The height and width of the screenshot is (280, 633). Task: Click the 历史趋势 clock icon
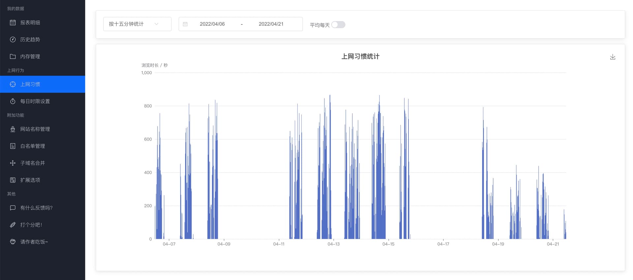pos(13,39)
